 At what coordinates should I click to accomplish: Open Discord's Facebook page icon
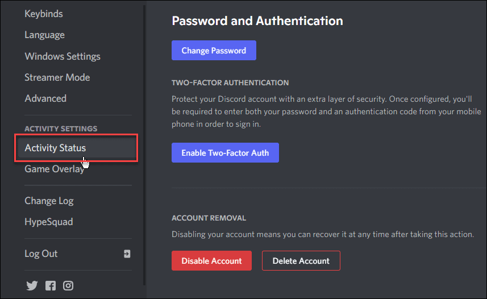(51, 285)
